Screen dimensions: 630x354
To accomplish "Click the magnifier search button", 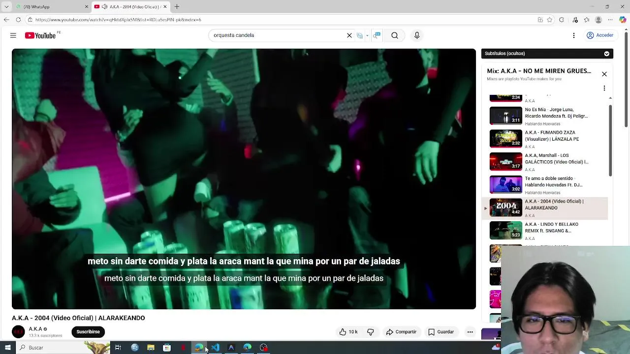I will click(395, 35).
